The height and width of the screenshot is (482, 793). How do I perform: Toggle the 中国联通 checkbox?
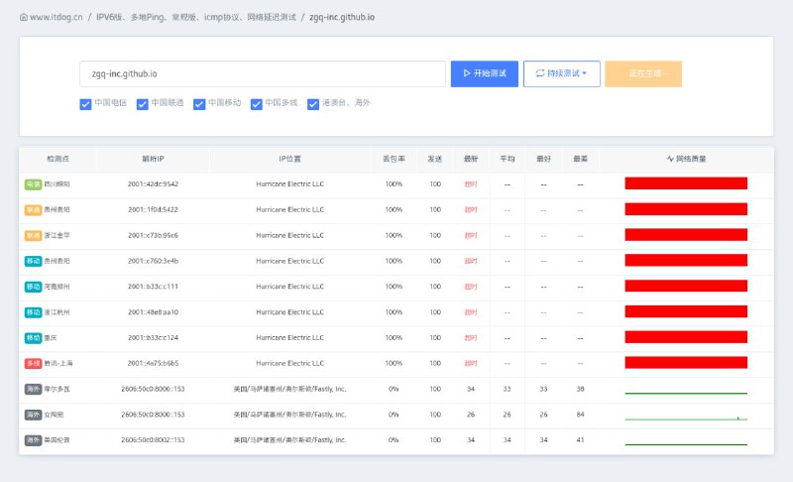[142, 103]
